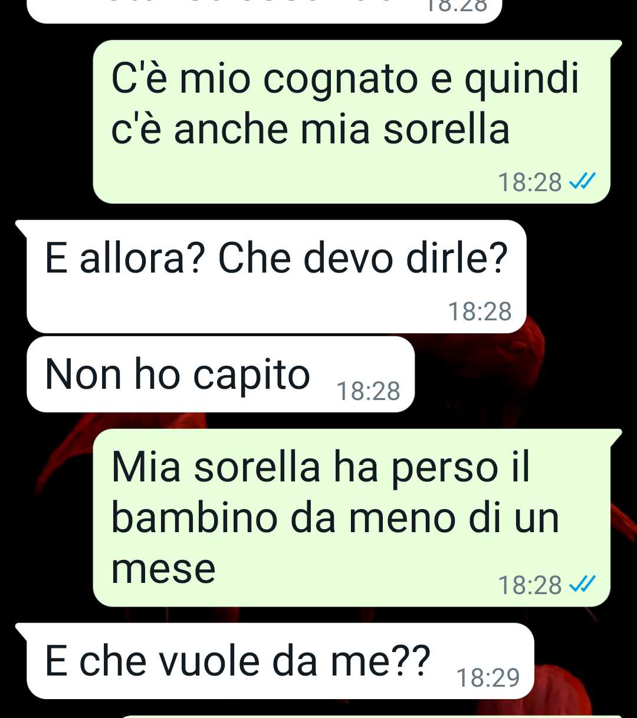Tap the partially visible white bubble at the top
637x718 pixels.
264,11
